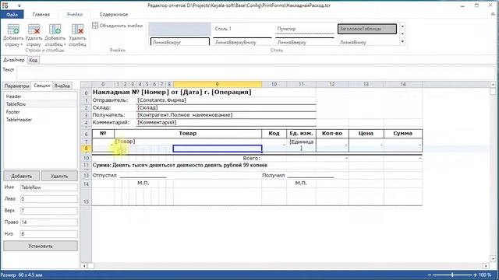Switch to the Содержимое ribbon tab
Viewport: 499px width, 280px height.
[114, 15]
